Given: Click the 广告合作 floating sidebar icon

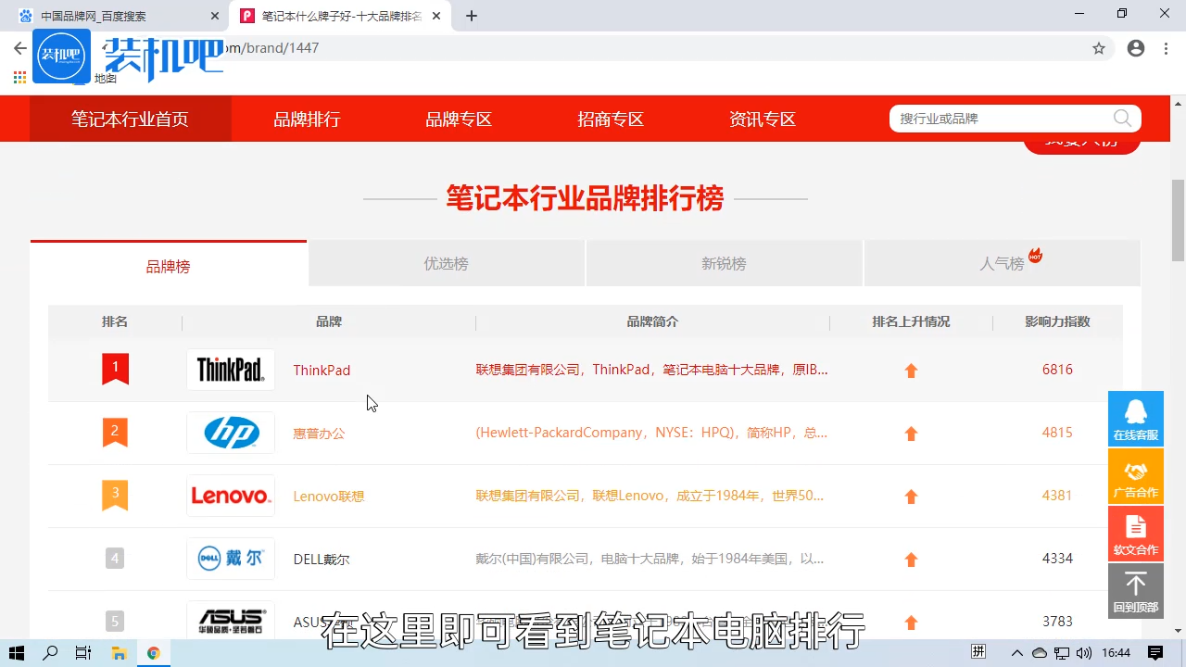Looking at the screenshot, I should click(1135, 475).
